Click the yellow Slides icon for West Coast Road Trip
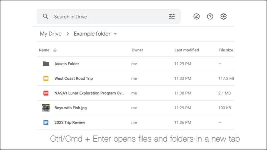Screen dimensions: 267x150 (x=46, y=78)
